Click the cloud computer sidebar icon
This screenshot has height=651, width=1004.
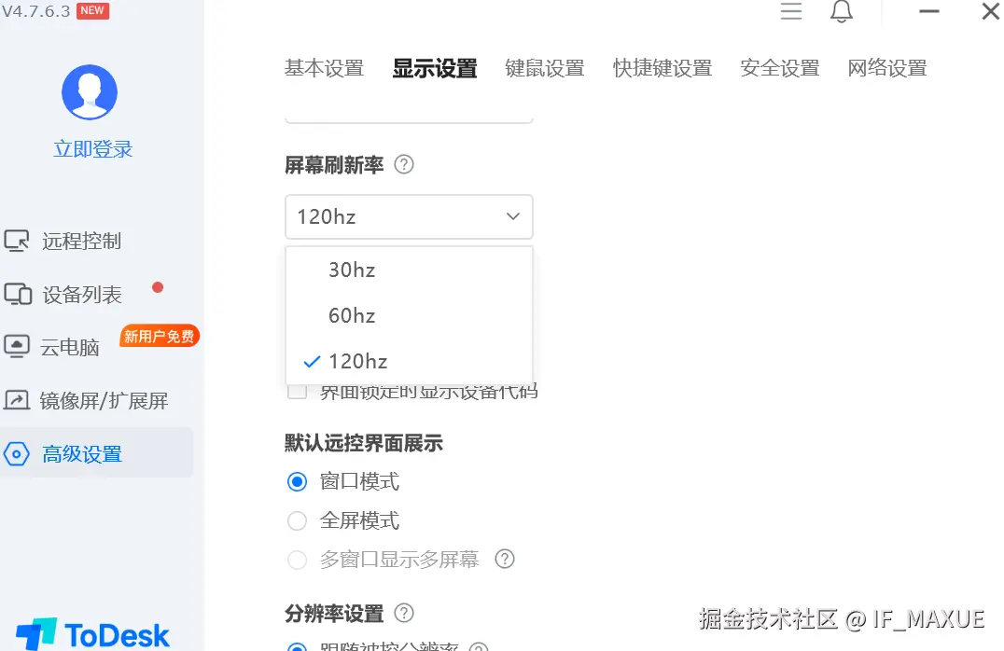click(17, 347)
